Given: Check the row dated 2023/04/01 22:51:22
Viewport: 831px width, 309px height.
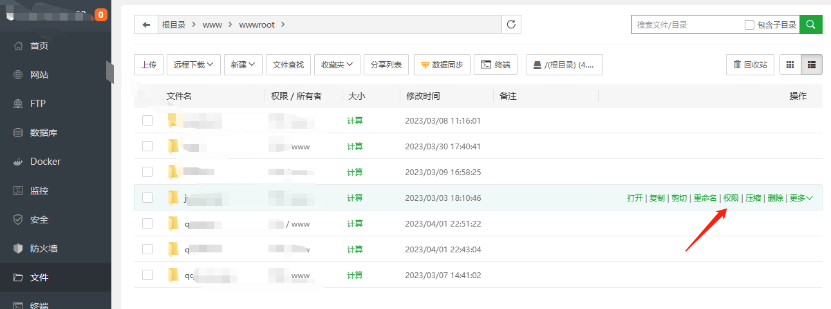Looking at the screenshot, I should point(147,223).
